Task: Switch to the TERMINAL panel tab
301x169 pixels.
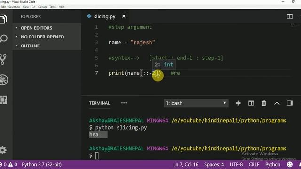Action: coord(99,103)
